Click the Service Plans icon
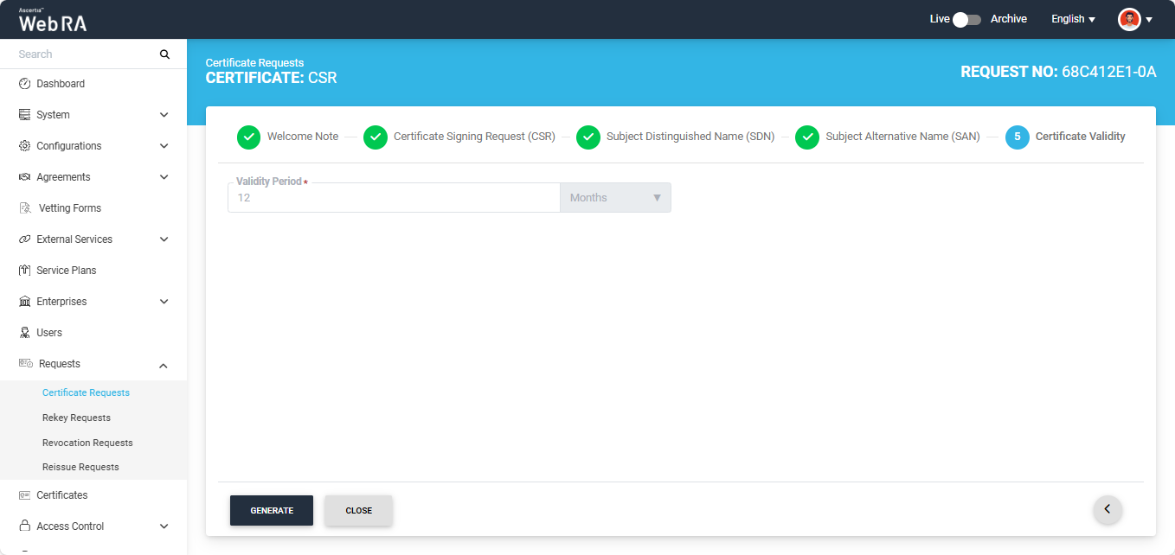The height and width of the screenshot is (555, 1175). coord(25,271)
